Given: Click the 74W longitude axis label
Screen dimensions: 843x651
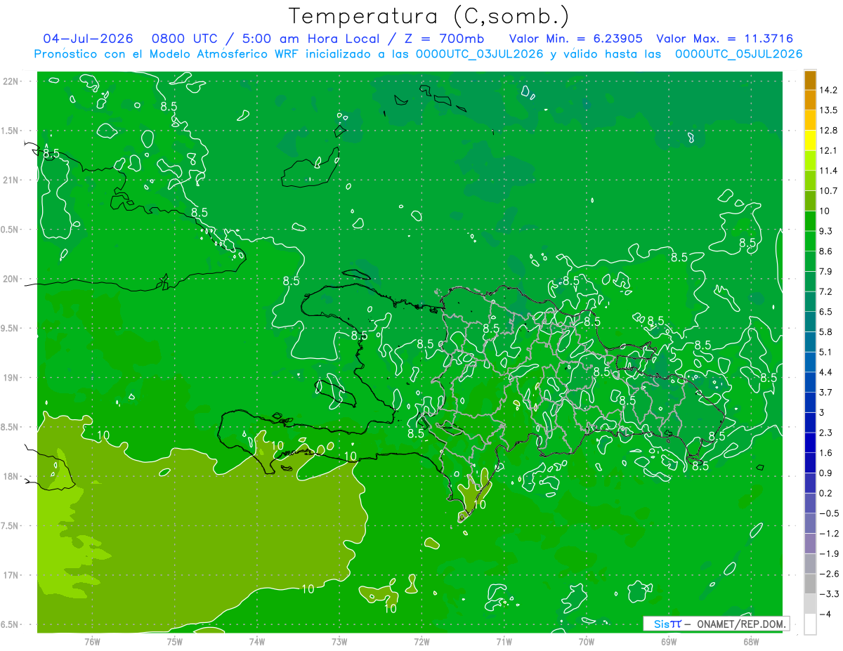Looking at the screenshot, I should (x=257, y=641).
